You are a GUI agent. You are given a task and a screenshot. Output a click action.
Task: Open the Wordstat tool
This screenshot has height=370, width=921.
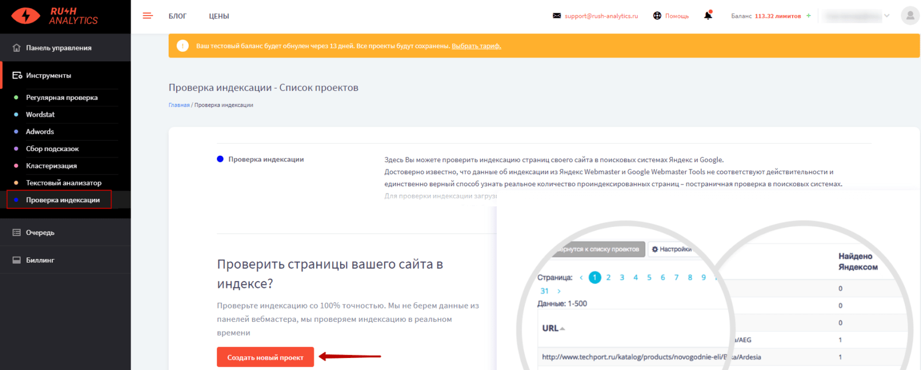pos(40,115)
